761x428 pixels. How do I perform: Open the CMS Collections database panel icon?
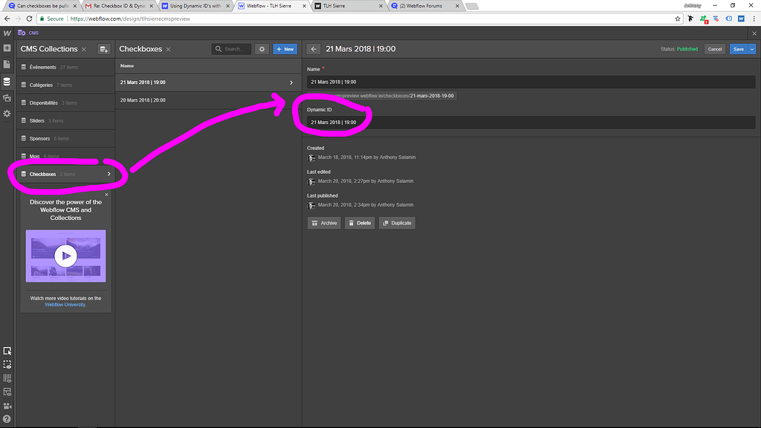(7, 80)
